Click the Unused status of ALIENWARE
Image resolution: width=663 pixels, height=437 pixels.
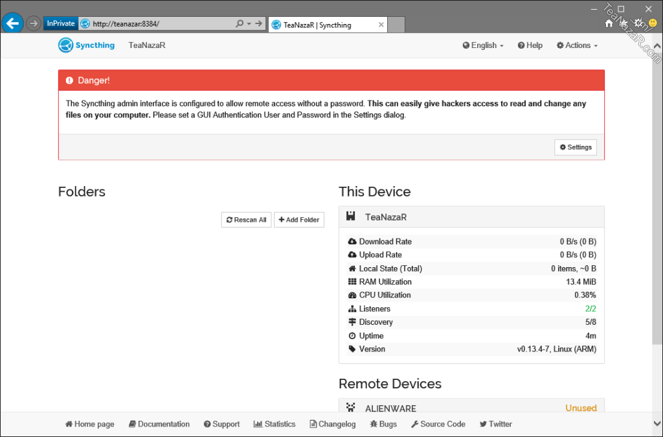(581, 408)
